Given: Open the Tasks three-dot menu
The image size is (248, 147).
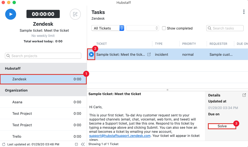Looking at the screenshot, I should pyautogui.click(x=244, y=12).
